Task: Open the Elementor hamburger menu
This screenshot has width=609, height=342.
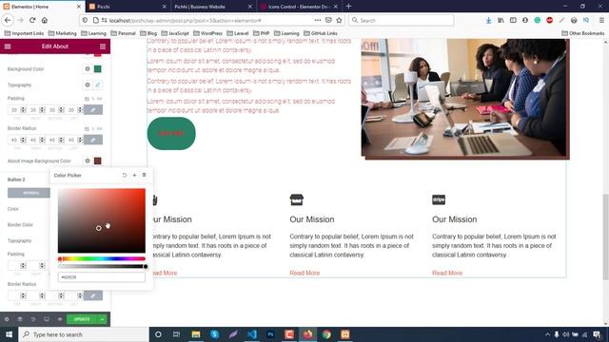Action: 8,47
